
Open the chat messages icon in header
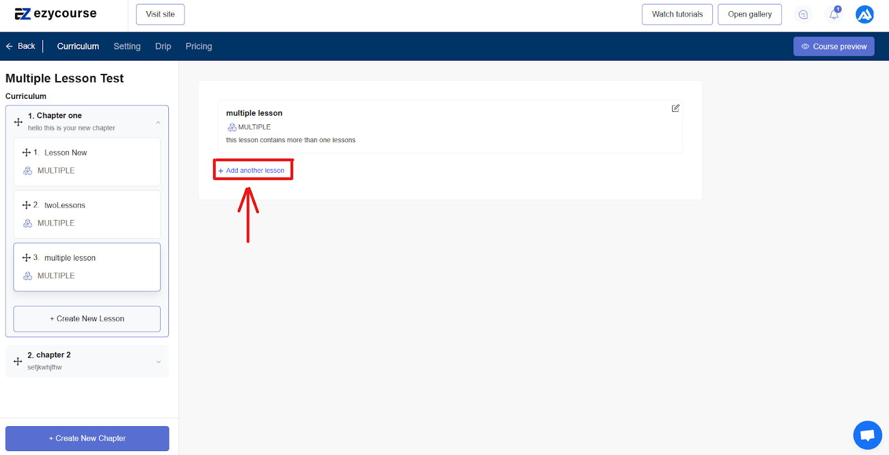pyautogui.click(x=803, y=14)
